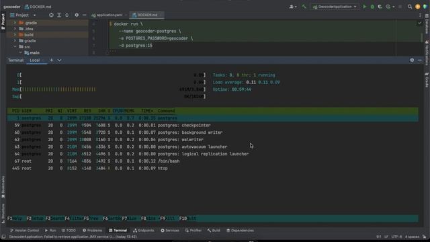
Task: Open the Problems tool window
Action: click(x=93, y=230)
